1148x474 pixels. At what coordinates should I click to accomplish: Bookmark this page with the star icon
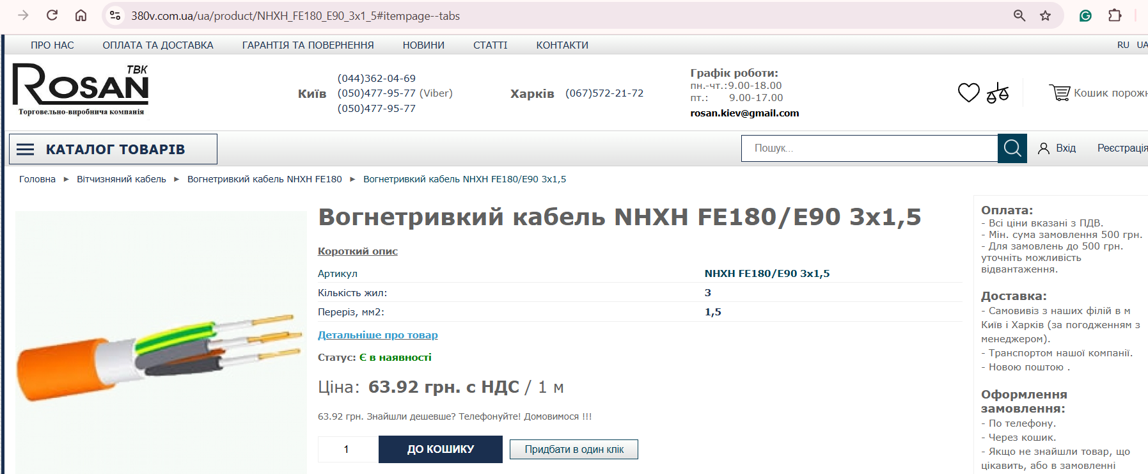(1045, 15)
